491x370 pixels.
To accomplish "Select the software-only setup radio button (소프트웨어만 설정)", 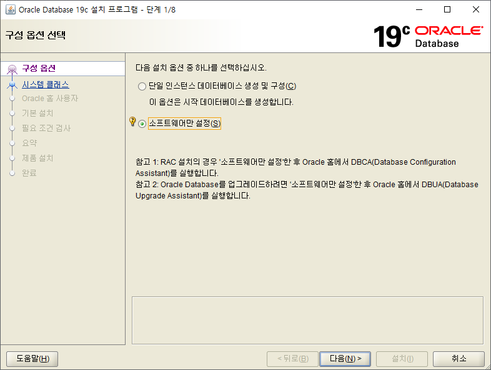I will pos(142,124).
